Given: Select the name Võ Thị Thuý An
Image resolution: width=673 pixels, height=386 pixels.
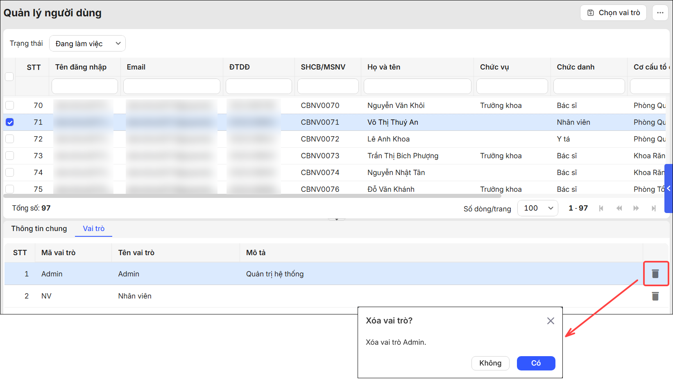Looking at the screenshot, I should pyautogui.click(x=393, y=122).
